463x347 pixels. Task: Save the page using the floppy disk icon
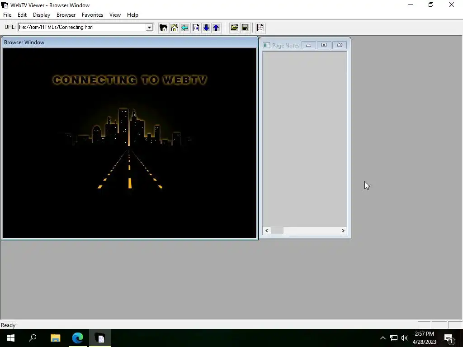pos(245,28)
